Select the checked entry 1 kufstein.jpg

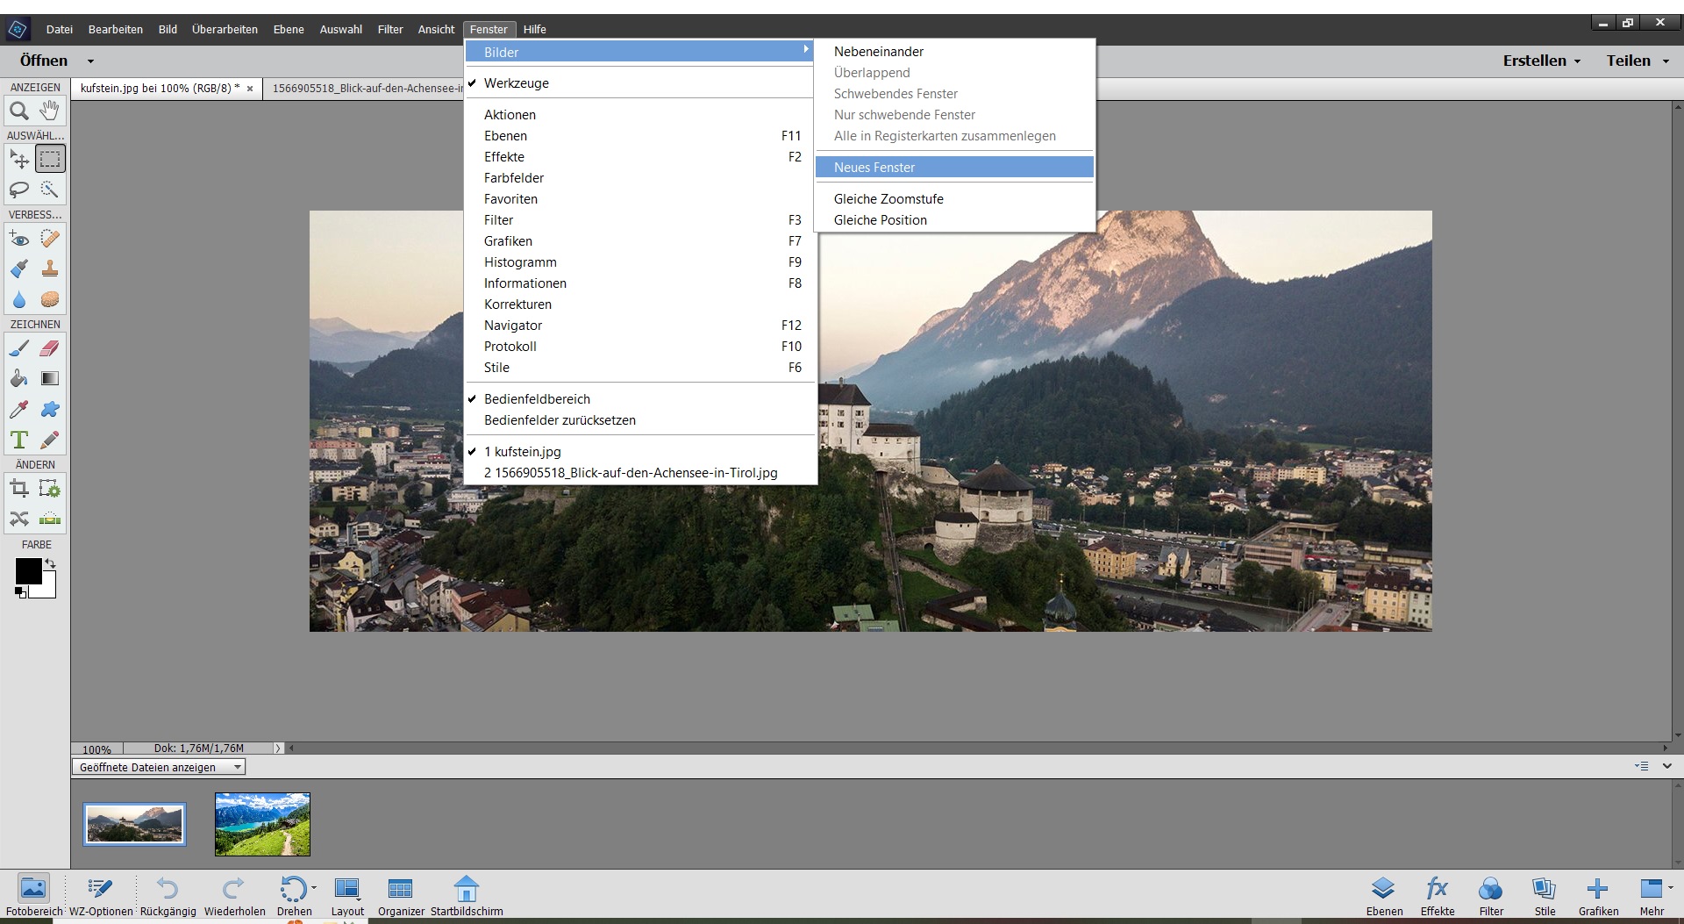coord(524,451)
